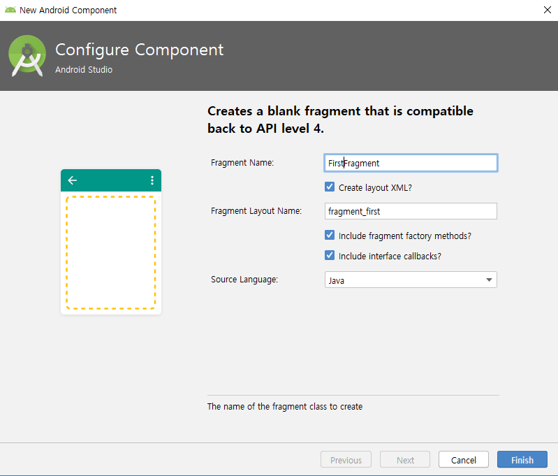Click the Next button
The image size is (558, 476).
(x=405, y=460)
